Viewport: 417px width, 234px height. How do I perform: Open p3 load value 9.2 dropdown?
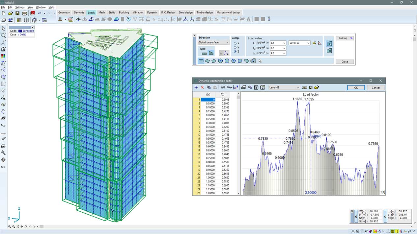point(284,53)
